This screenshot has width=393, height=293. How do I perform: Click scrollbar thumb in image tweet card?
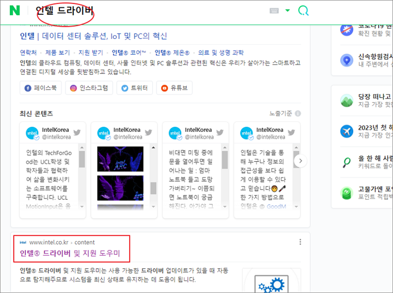click(x=153, y=188)
